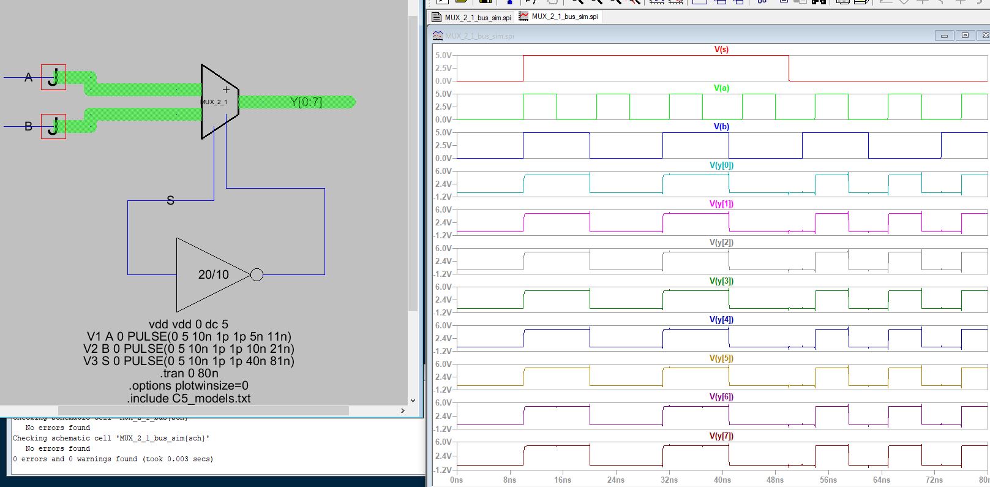This screenshot has height=487, width=990.
Task: Select the A input pin symbol
Action: (x=53, y=77)
